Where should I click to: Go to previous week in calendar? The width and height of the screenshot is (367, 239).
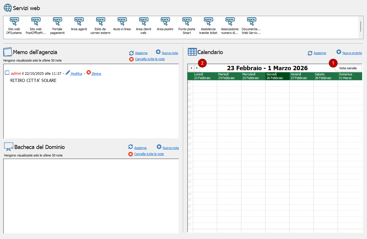click(191, 68)
